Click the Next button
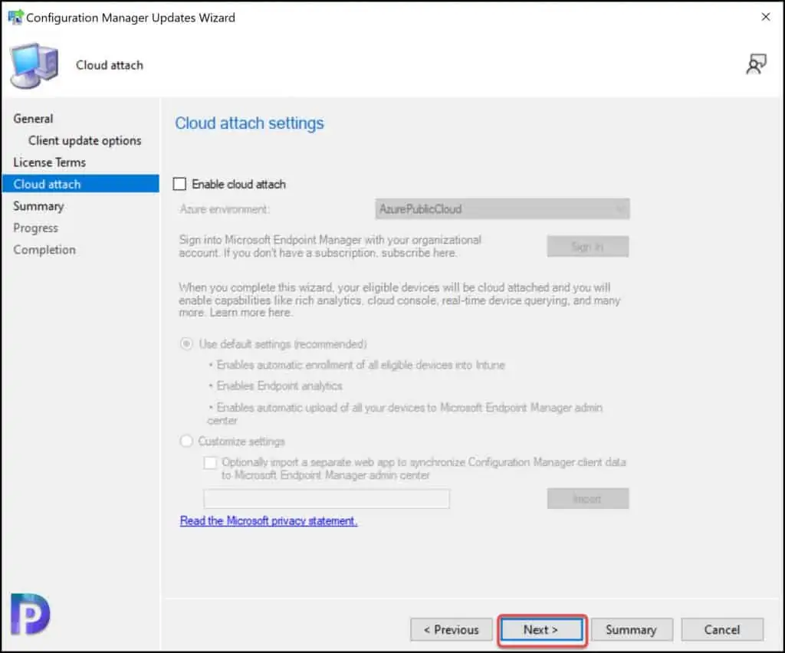This screenshot has height=653, width=785. (x=542, y=629)
